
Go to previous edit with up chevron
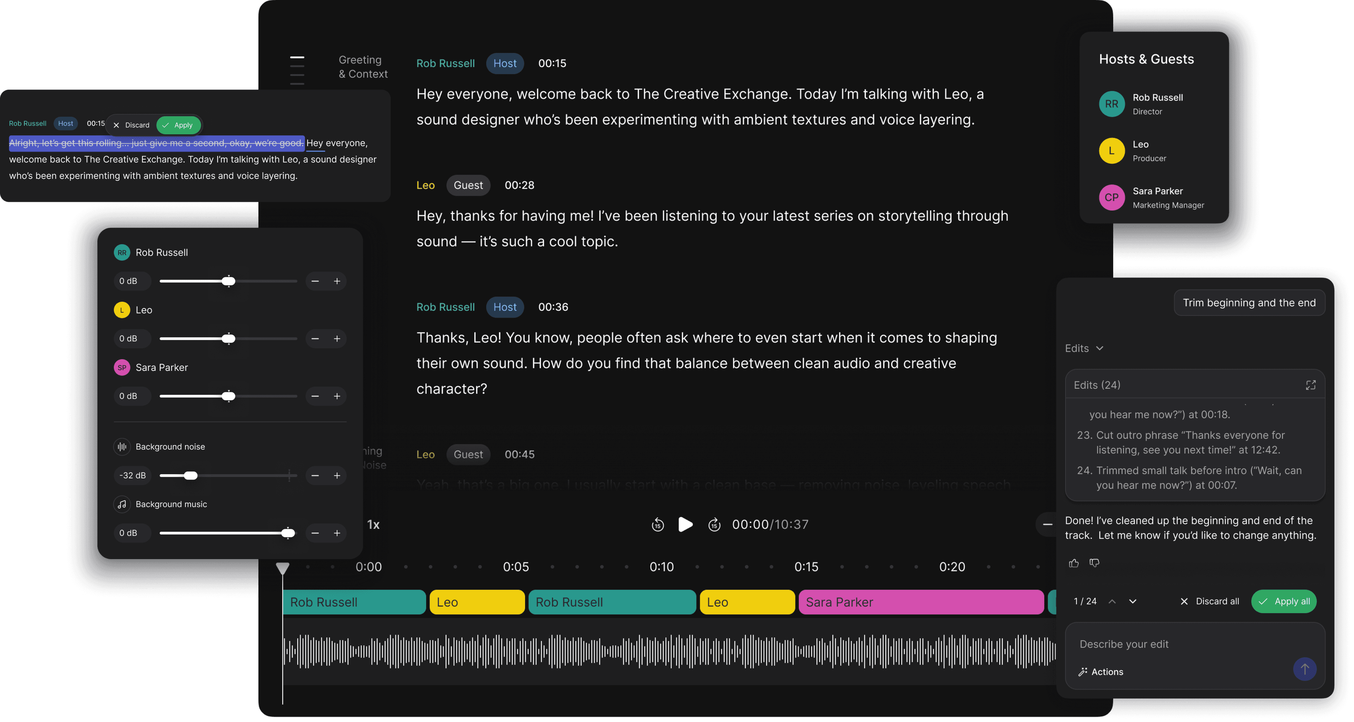[1112, 601]
